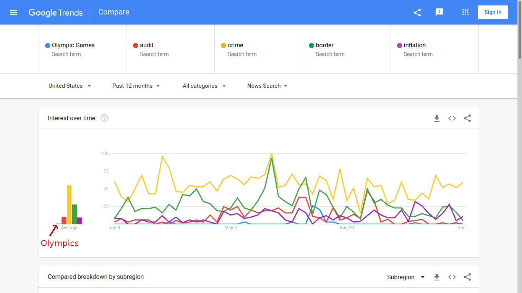Screen dimensions: 522x293
Task: Open the Subregion dropdown
Action: pos(406,277)
